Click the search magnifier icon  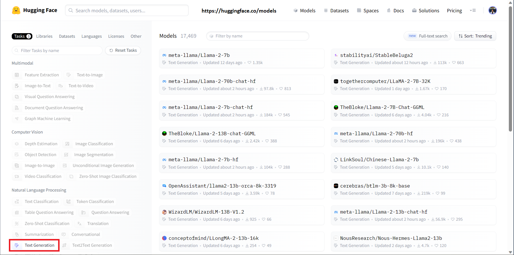(71, 11)
